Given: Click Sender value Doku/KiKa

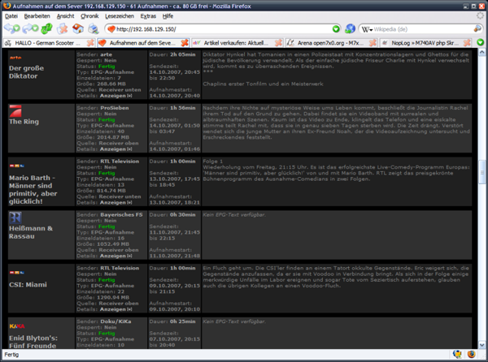Looking at the screenshot, I should click(115, 321).
